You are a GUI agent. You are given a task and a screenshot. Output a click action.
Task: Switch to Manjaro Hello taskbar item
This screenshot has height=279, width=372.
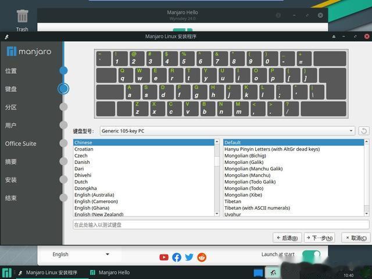110,273
